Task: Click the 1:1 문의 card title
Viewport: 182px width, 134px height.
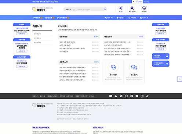Action: coord(134,75)
